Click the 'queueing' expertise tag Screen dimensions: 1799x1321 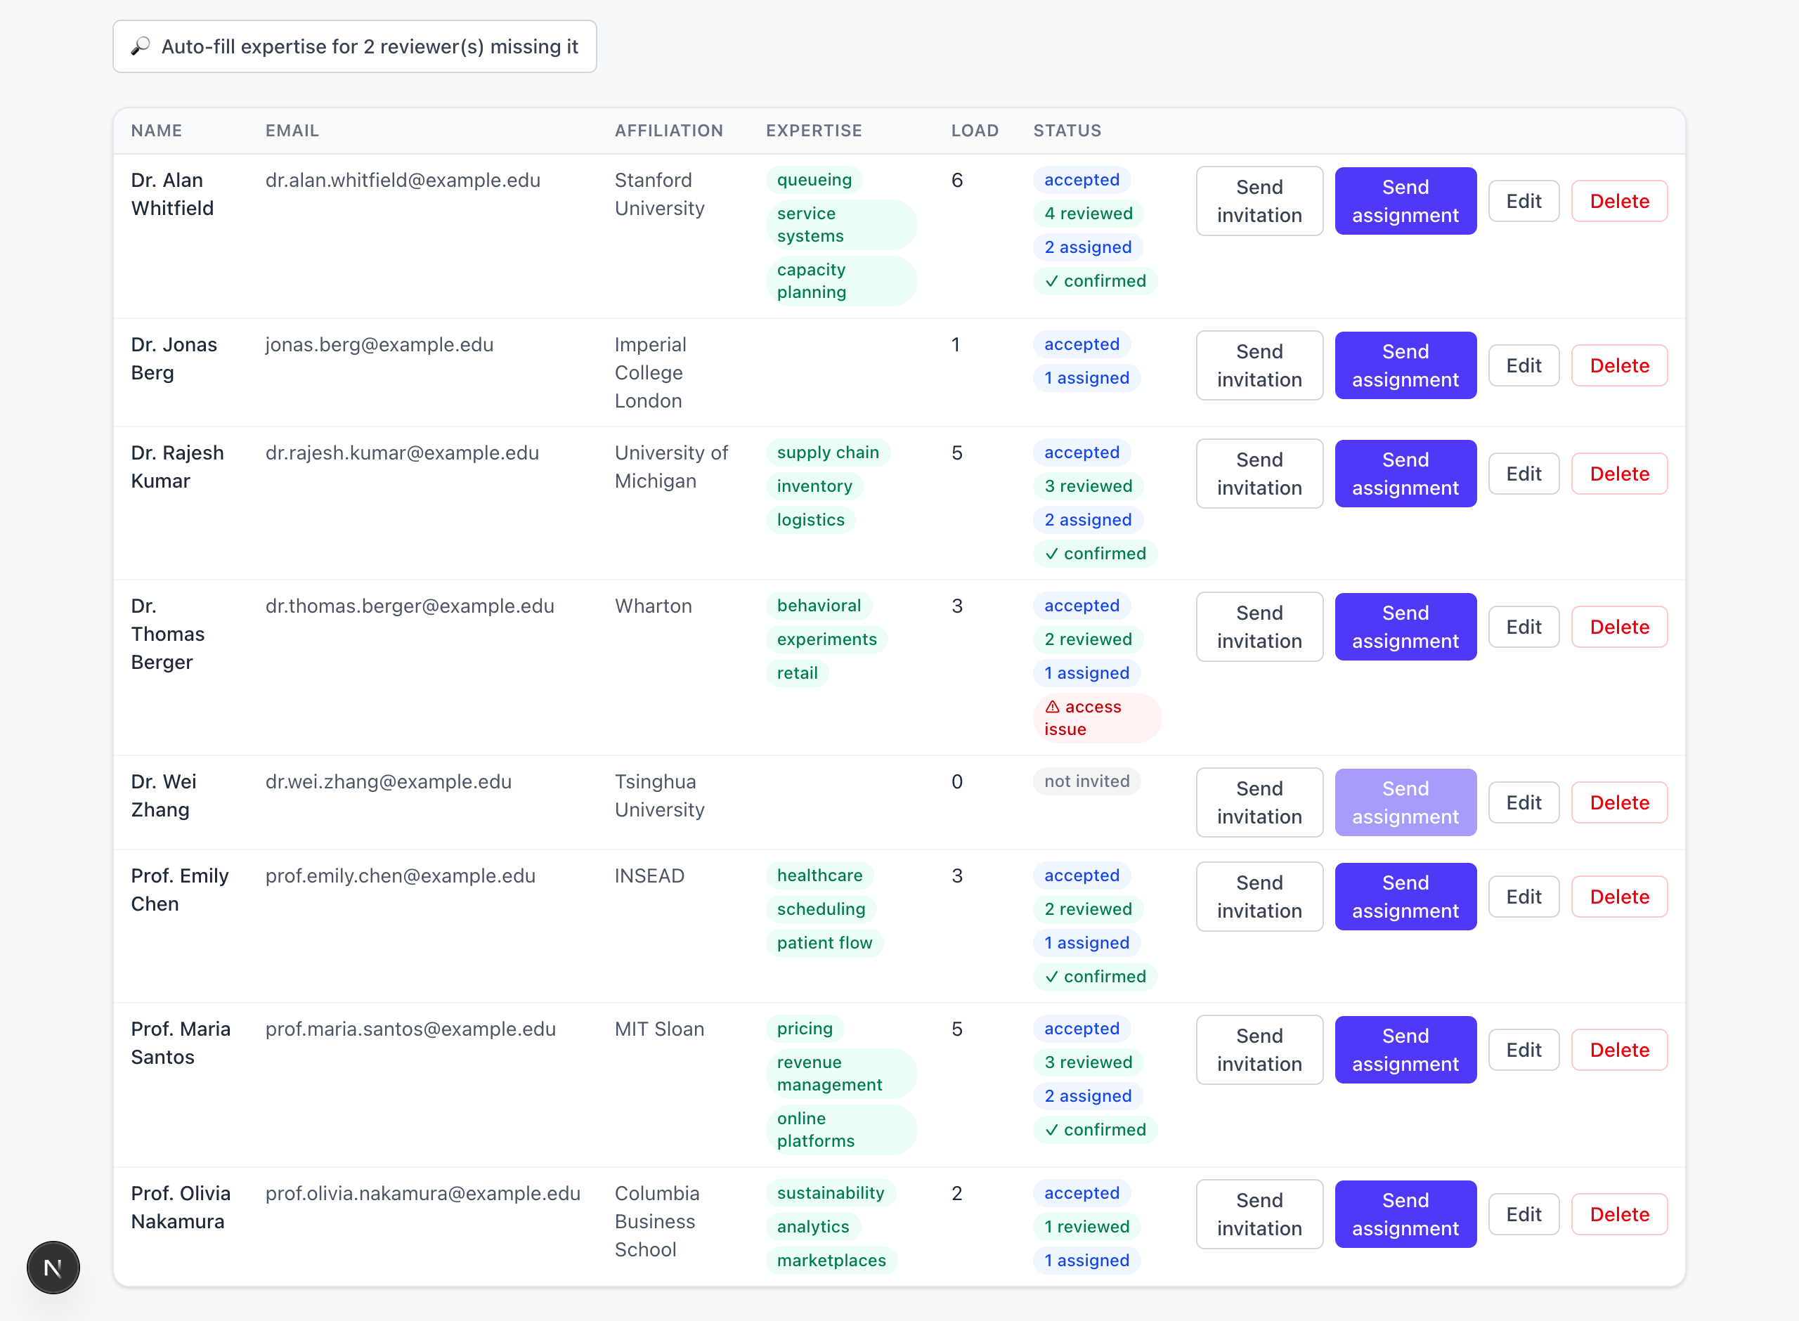pyautogui.click(x=813, y=179)
